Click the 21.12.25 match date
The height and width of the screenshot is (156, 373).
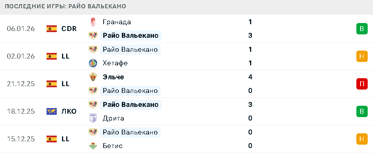click(x=21, y=84)
